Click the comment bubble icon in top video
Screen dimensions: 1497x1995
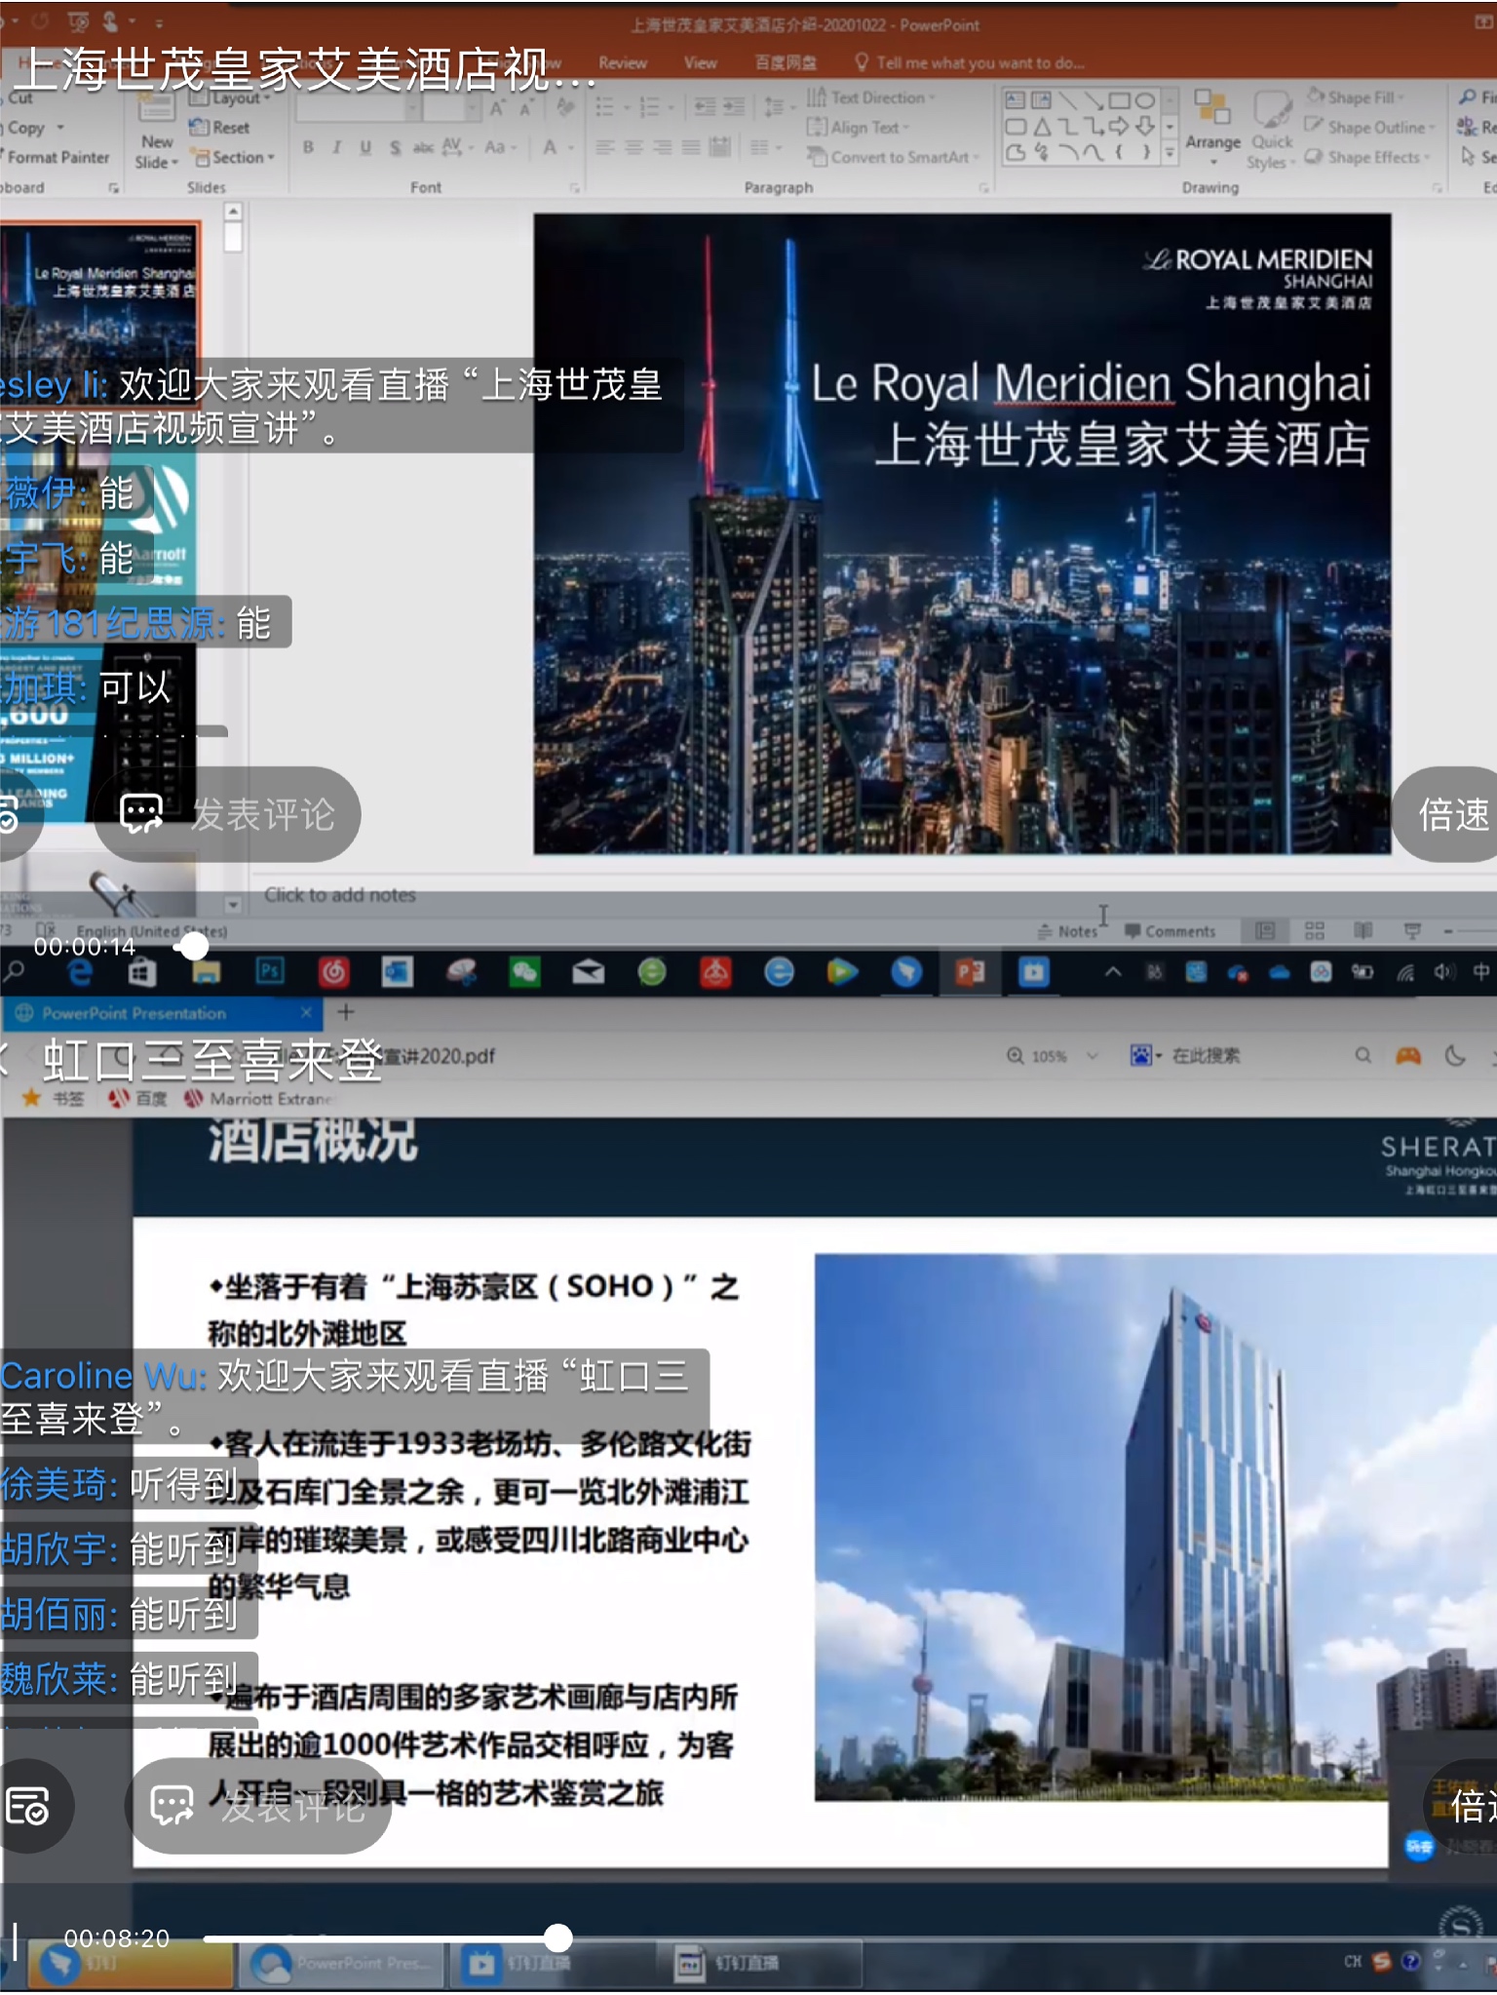click(x=141, y=814)
